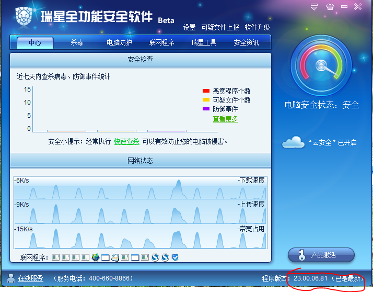Screen dimensions: 373x292
Task: Click the red 恶意程序个数 legend swatch
Action: [x=206, y=91]
